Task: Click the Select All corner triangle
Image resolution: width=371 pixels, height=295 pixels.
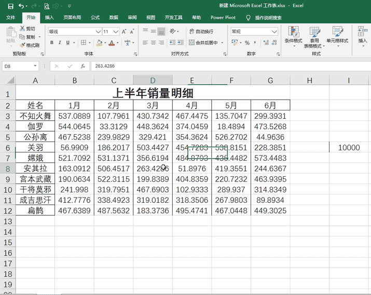Action: tap(11, 80)
